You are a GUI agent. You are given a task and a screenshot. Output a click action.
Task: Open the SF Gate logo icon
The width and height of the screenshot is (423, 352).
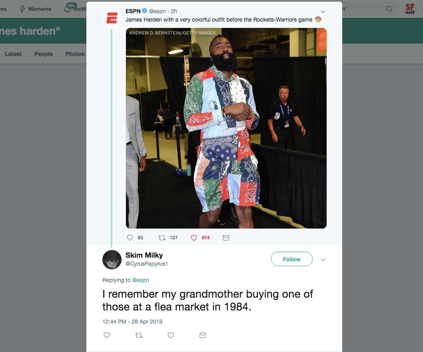click(409, 9)
